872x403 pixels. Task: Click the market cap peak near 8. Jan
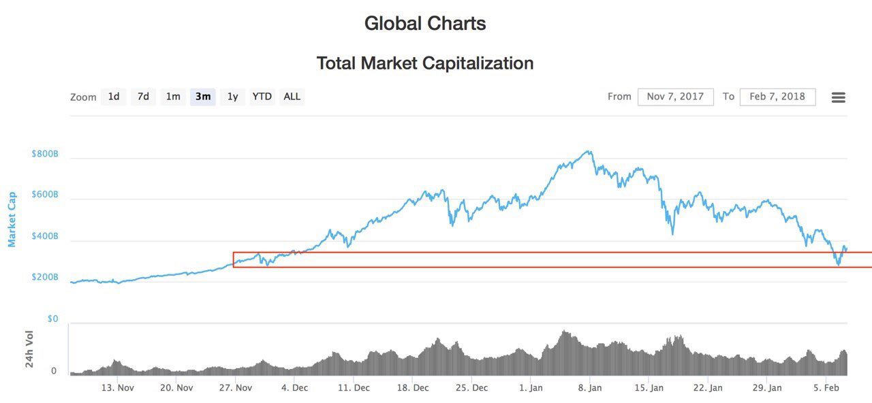(589, 152)
